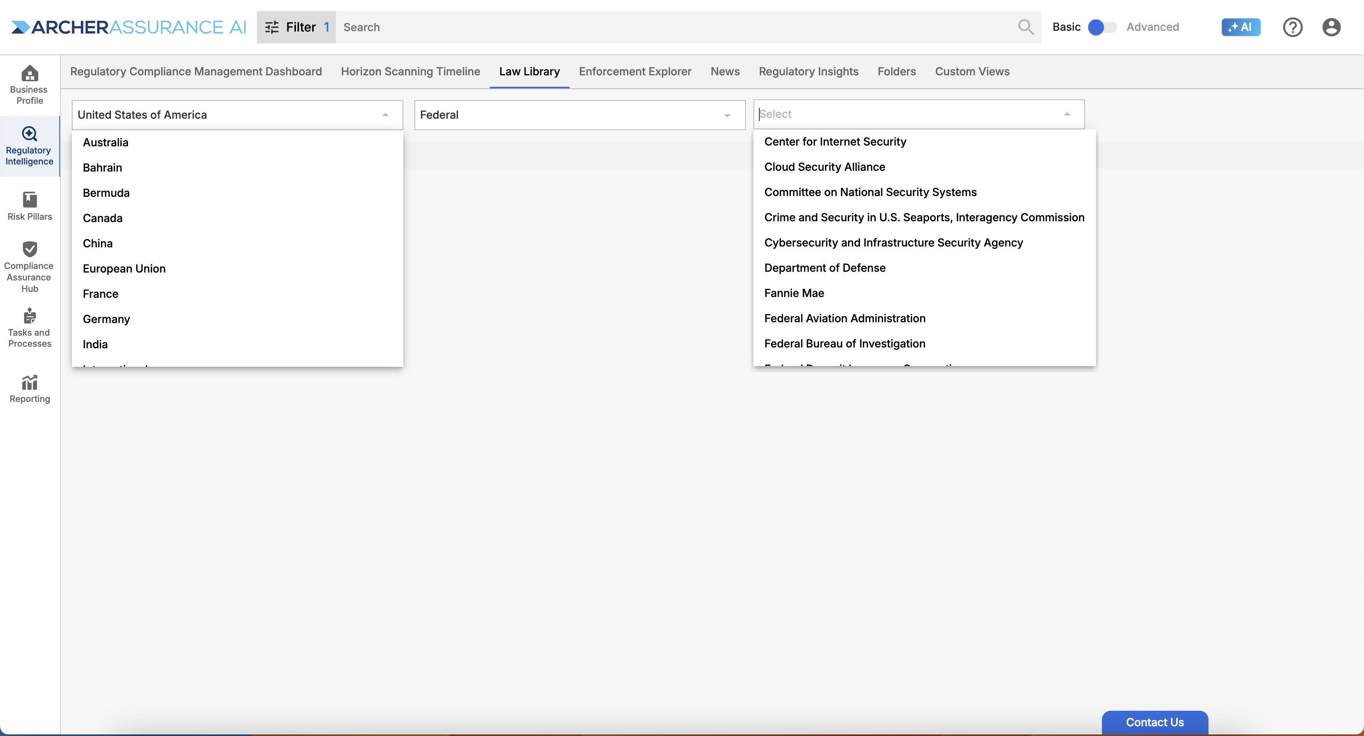
Task: Select Bermuda from country list
Action: [237, 193]
